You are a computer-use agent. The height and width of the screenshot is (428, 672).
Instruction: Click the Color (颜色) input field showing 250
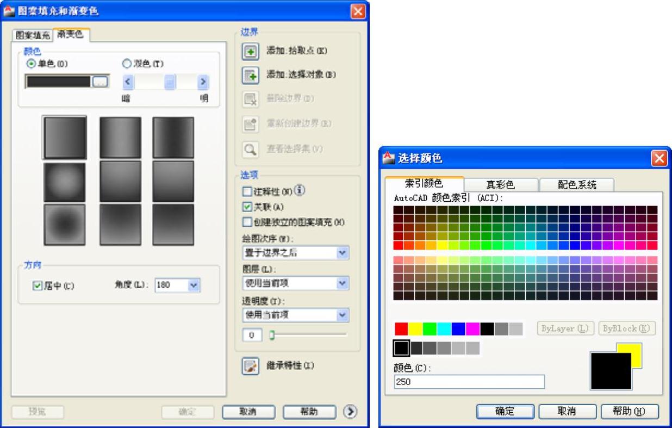[x=469, y=382]
